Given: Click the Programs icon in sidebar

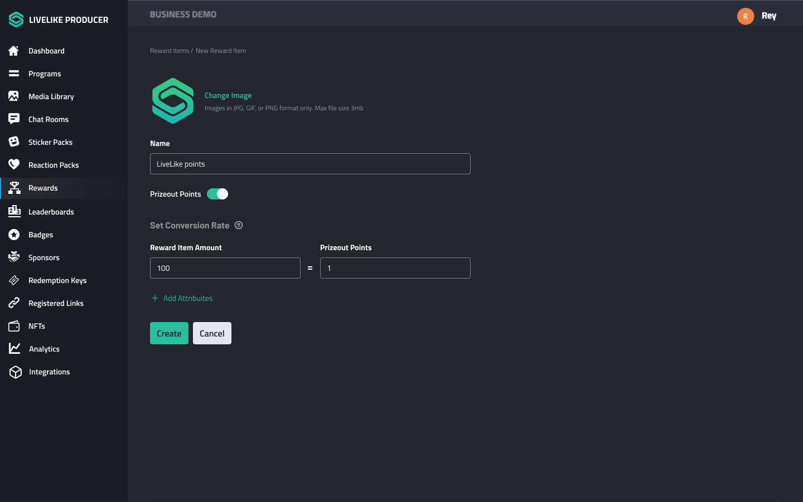Looking at the screenshot, I should pyautogui.click(x=14, y=74).
